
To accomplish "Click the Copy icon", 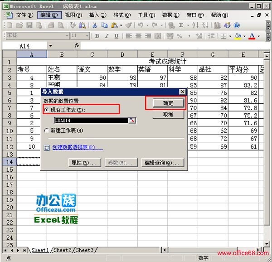I will click(x=104, y=25).
